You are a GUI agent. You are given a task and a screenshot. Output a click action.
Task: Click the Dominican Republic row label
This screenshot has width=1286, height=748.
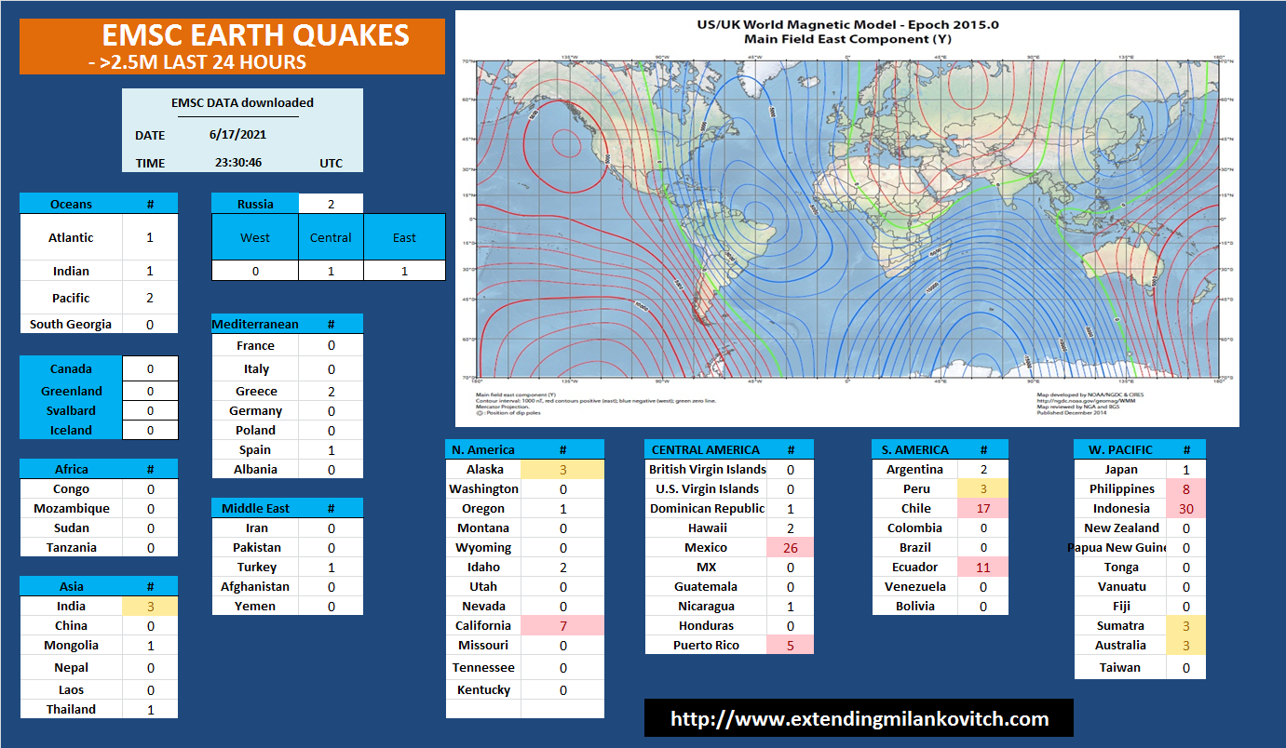[x=706, y=508]
